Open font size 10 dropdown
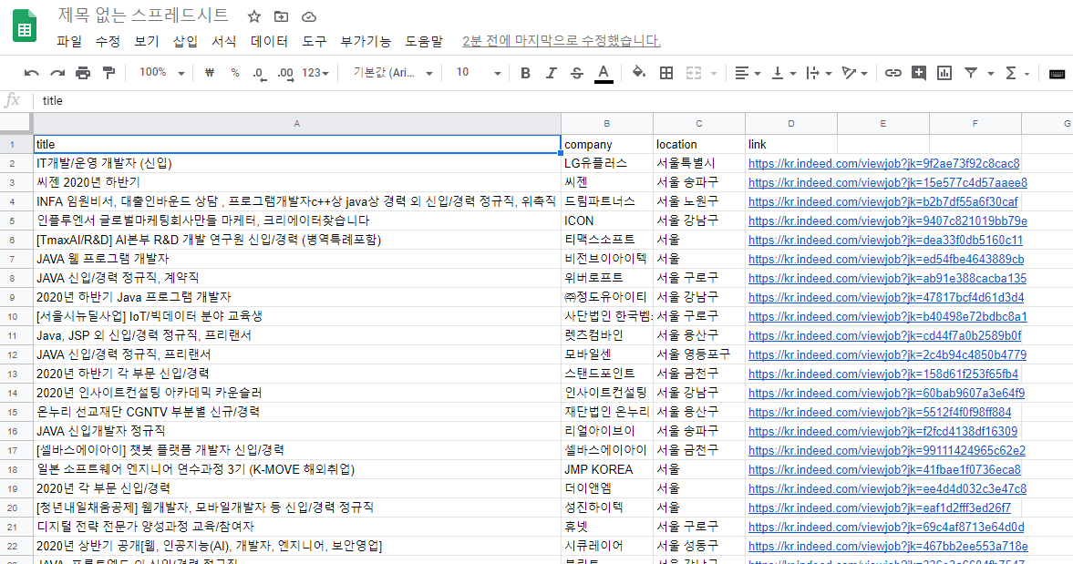This screenshot has width=1073, height=564. tap(479, 73)
